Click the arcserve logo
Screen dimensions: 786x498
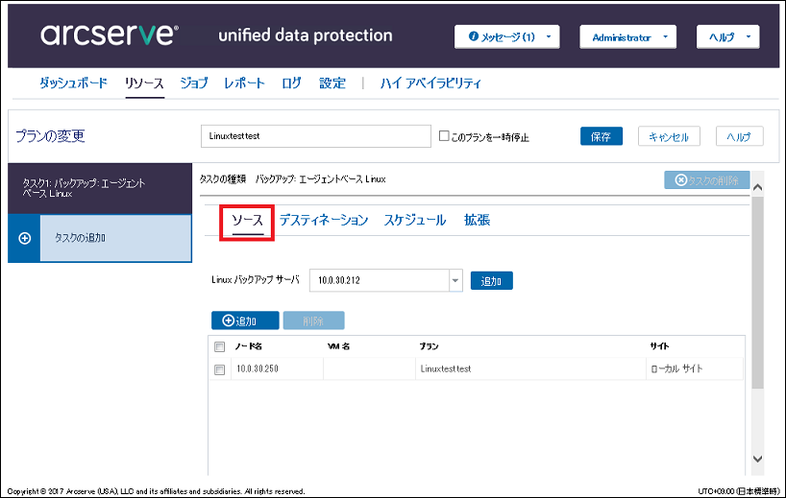(x=109, y=34)
